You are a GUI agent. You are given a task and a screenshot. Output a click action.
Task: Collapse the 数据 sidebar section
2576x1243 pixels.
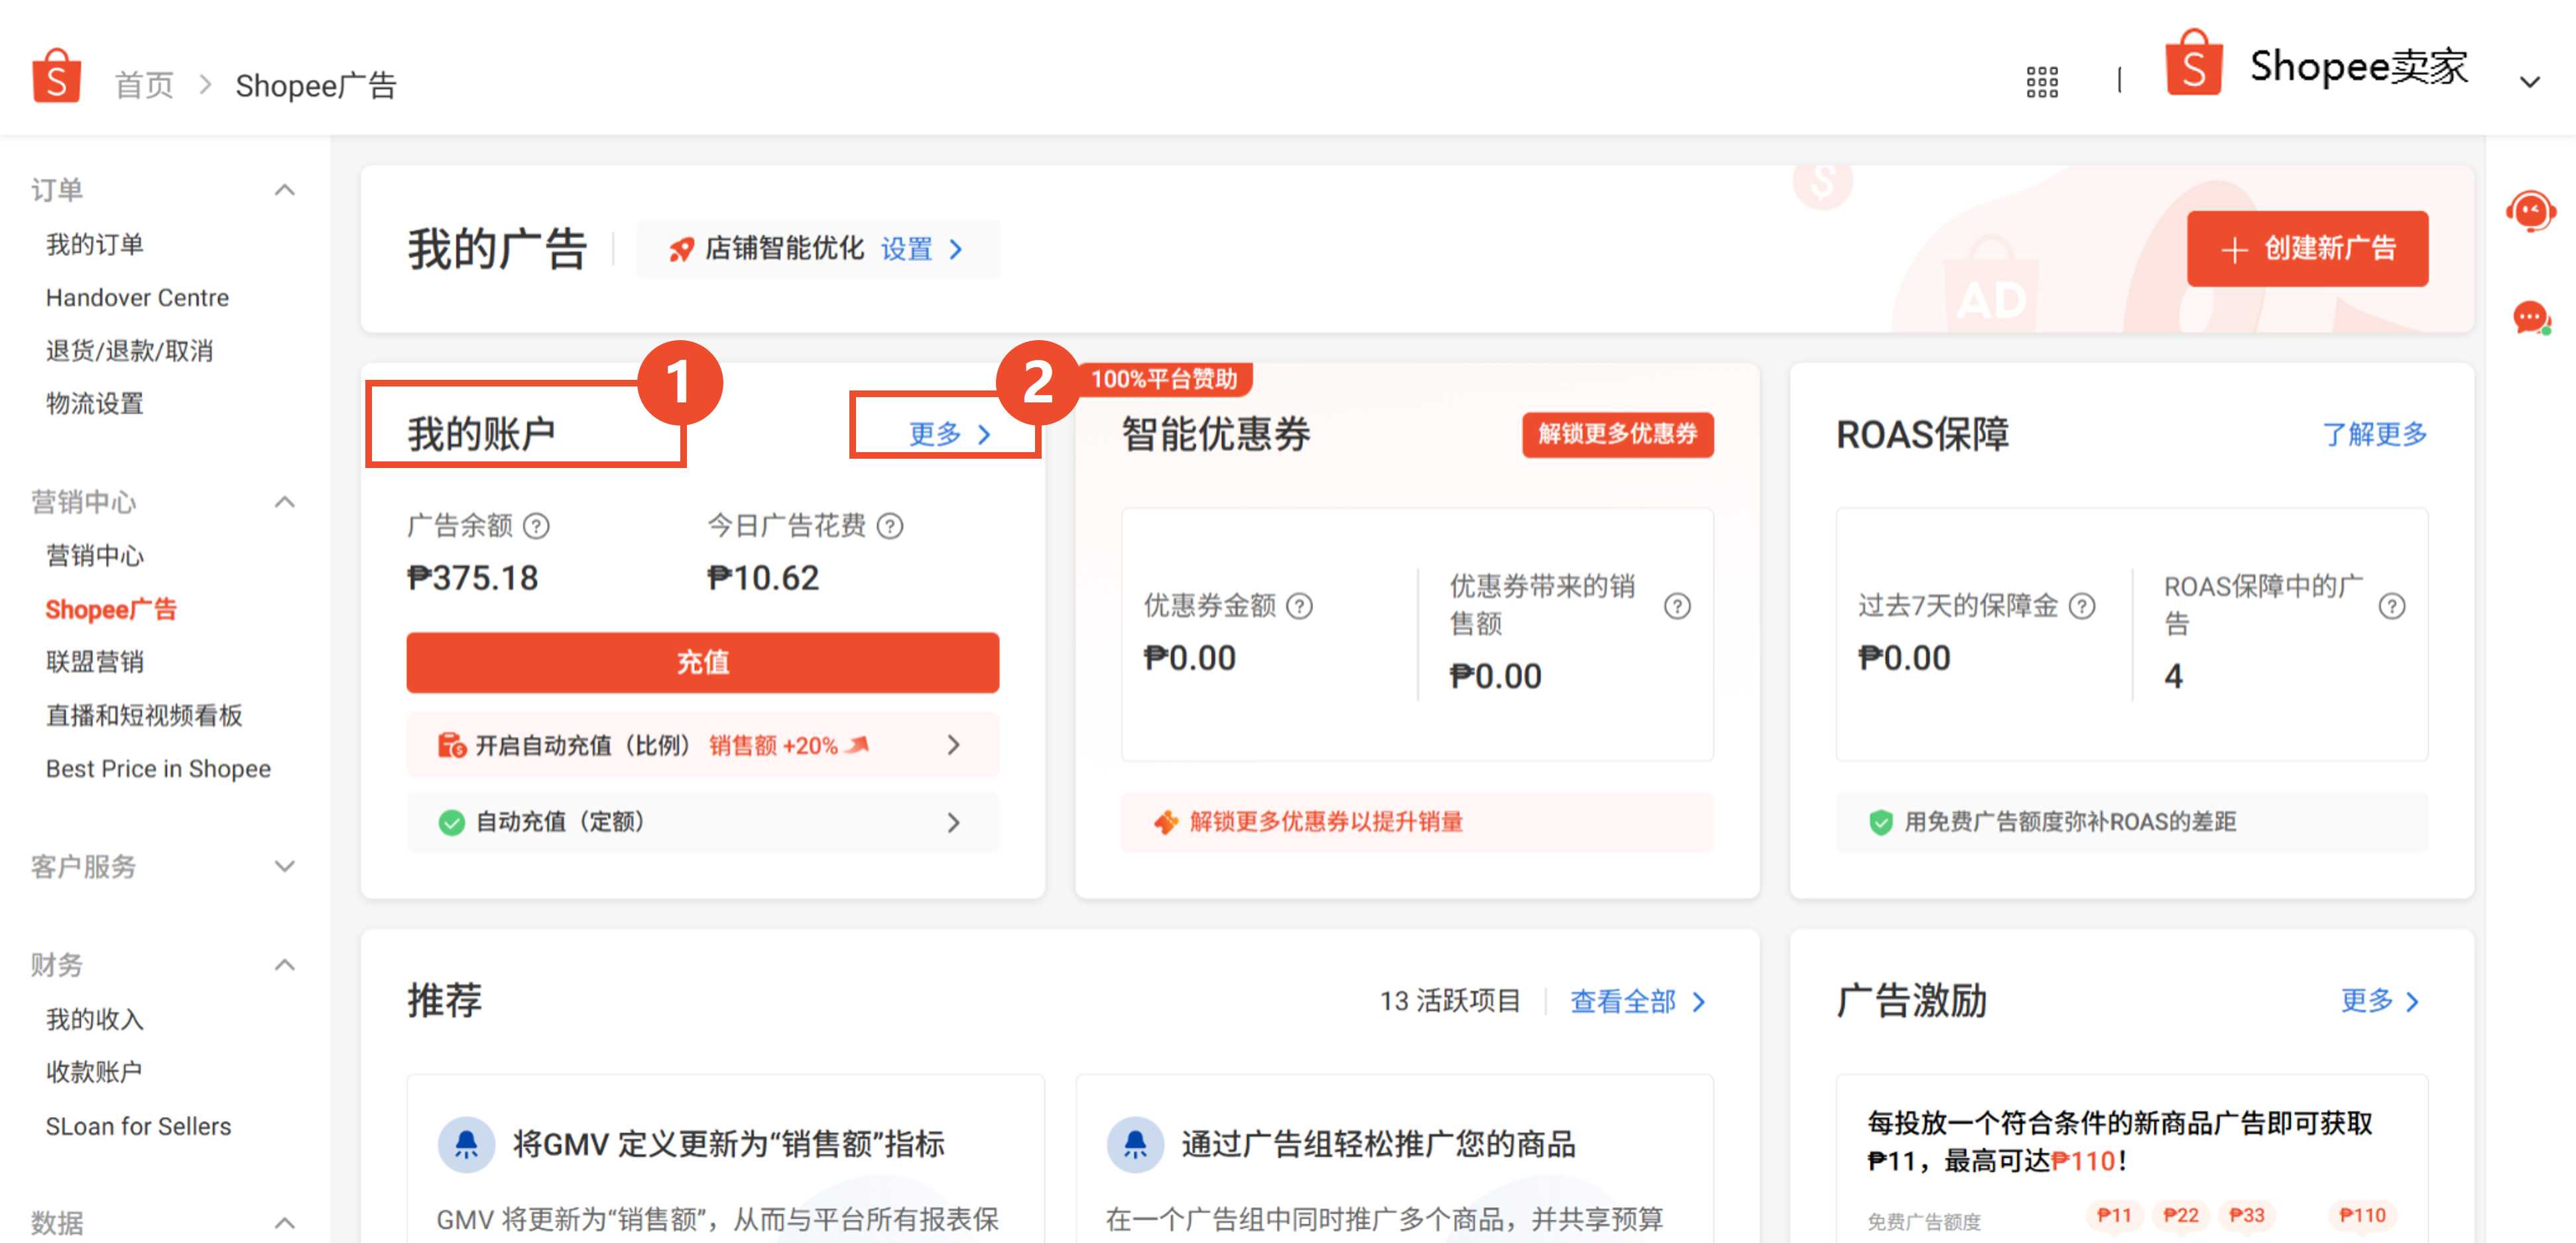click(285, 1223)
